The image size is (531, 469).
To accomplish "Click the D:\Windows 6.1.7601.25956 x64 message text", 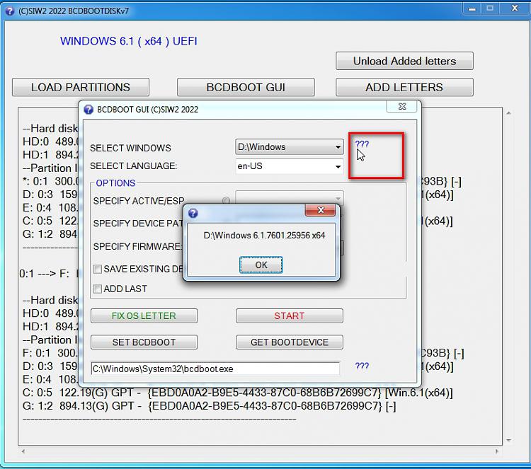I will pos(264,235).
